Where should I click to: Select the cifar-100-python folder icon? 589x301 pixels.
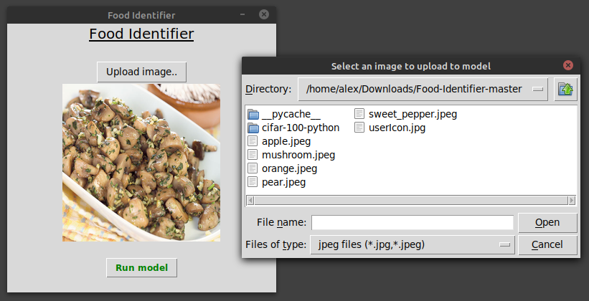[253, 128]
